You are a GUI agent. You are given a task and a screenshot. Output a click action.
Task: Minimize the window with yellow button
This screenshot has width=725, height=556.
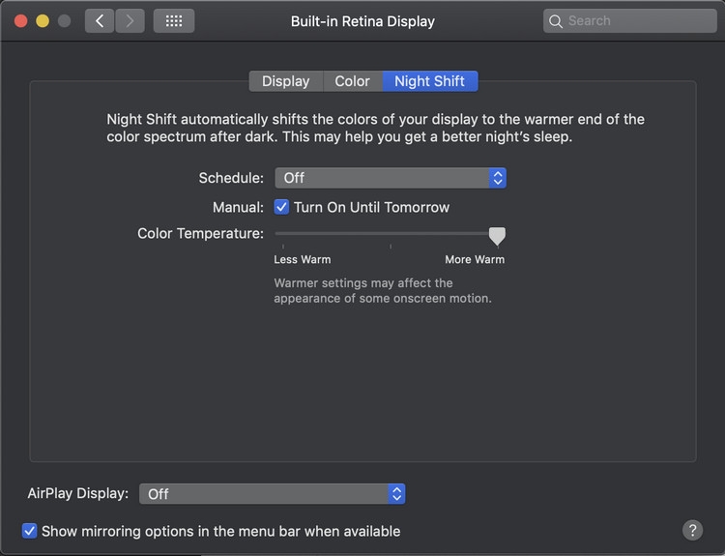43,20
